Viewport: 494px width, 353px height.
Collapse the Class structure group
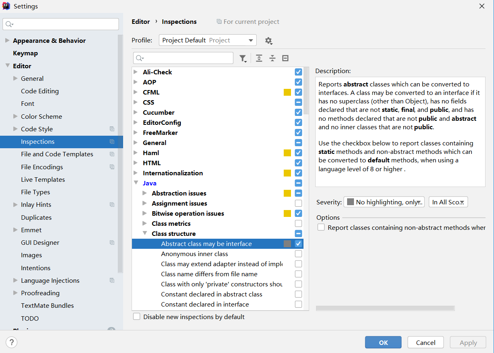coord(145,233)
